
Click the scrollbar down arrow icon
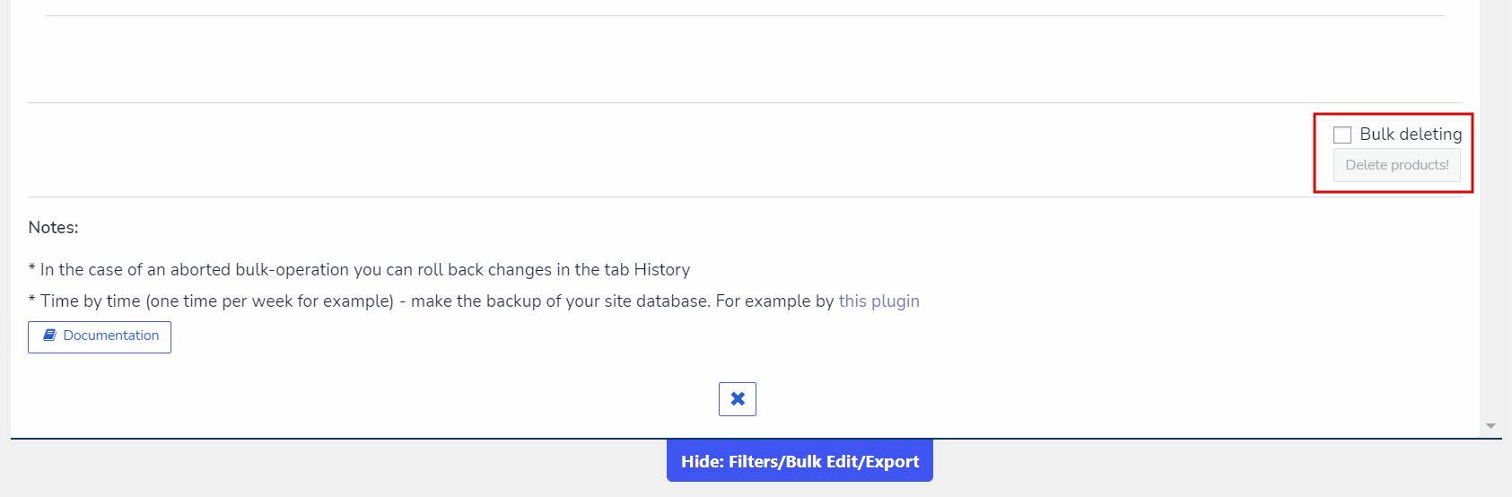pos(1490,426)
